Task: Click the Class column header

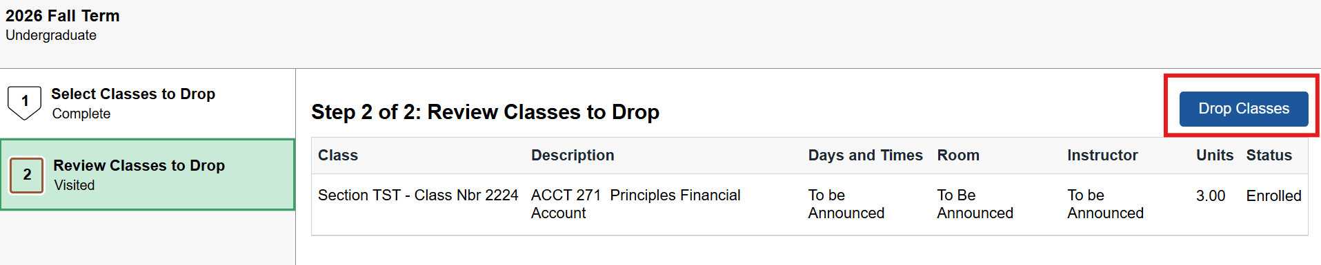Action: (338, 156)
